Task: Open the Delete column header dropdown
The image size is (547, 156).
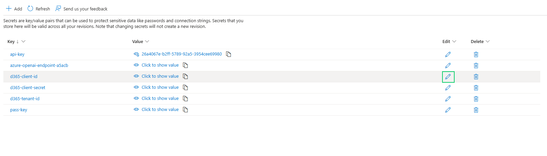Action: [x=488, y=42]
